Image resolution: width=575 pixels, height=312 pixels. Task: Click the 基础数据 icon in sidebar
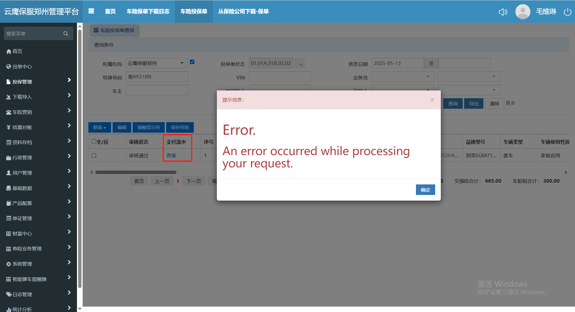click(9, 188)
